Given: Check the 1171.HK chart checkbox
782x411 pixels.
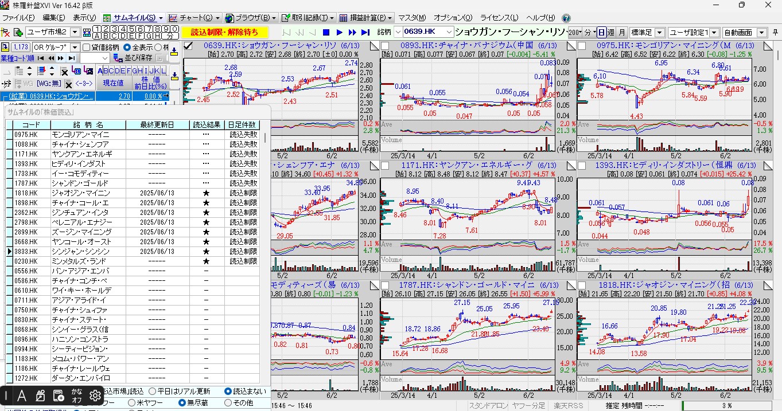Looking at the screenshot, I should click(386, 166).
